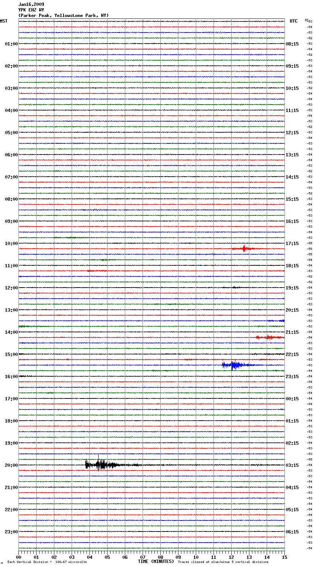The width and height of the screenshot is (314, 567).
Task: Click the MST column header
Action: tap(4, 21)
